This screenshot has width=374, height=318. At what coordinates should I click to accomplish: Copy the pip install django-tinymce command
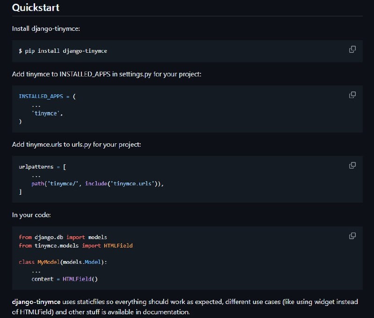[x=352, y=49]
